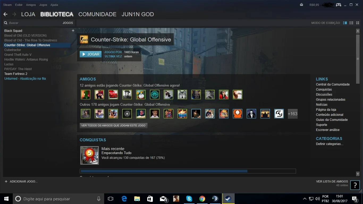Click the plus next to Black Squad

click(x=73, y=31)
